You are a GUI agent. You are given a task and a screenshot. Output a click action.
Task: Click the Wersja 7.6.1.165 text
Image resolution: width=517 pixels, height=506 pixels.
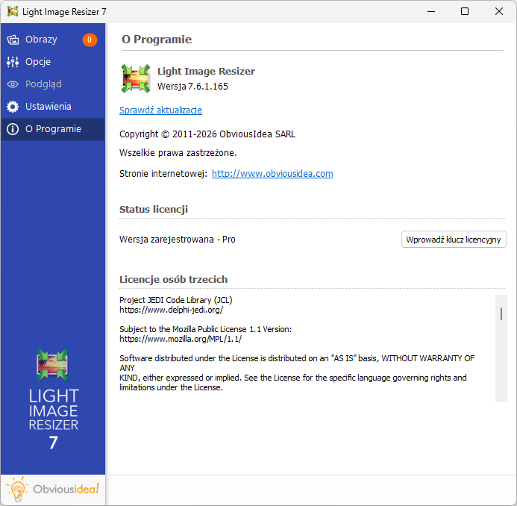pyautogui.click(x=192, y=87)
